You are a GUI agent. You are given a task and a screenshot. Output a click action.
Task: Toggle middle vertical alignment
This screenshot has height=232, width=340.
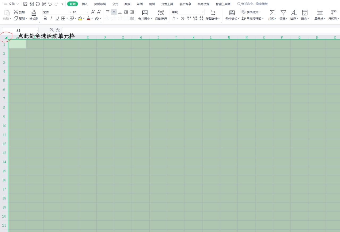click(x=114, y=12)
